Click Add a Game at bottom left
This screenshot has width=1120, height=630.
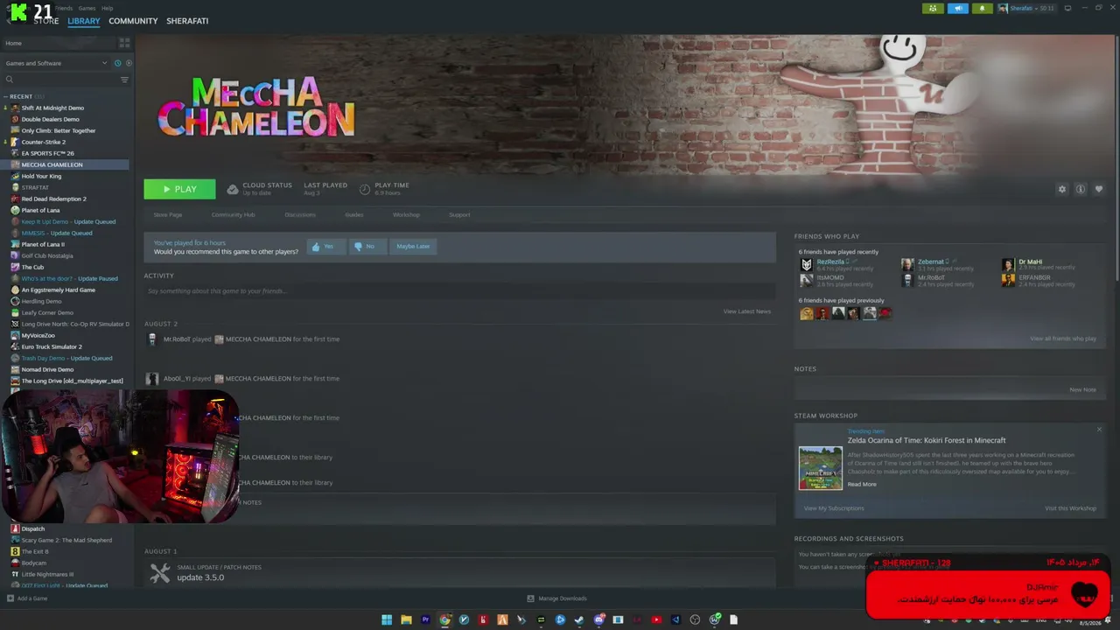(x=27, y=598)
